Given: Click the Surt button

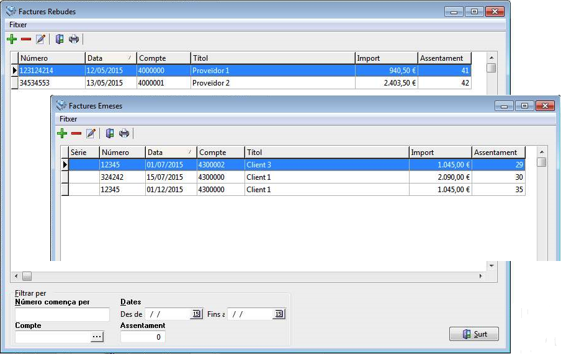Looking at the screenshot, I should pyautogui.click(x=473, y=334).
